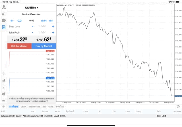Open the chat messages icon
Screen dimensions: 182x127
click(x=4, y=20)
